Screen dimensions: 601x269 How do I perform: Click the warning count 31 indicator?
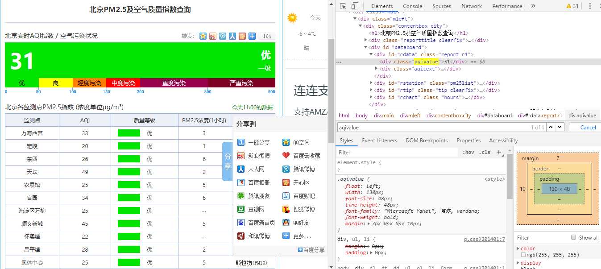572,6
